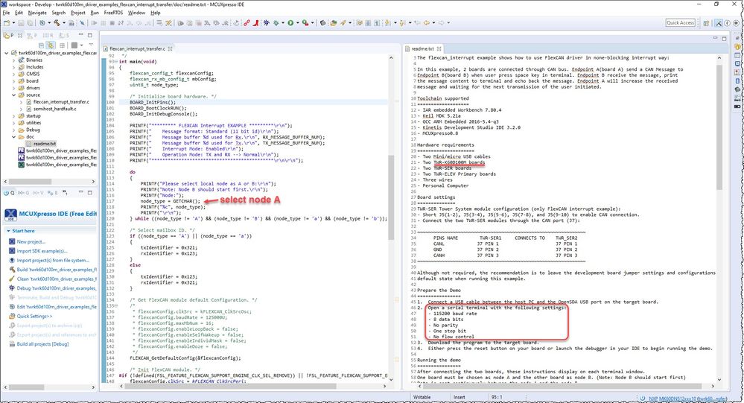Click Import project(s) from file system link
Image resolution: width=744 pixels, height=403 pixels.
click(53, 260)
